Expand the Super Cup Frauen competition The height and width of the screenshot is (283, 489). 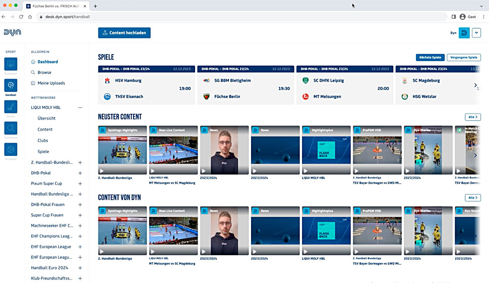80,215
